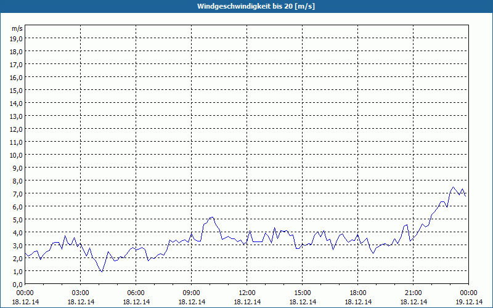
Task: Click the 18.12.14 date under 21:00
Action: 413,302
